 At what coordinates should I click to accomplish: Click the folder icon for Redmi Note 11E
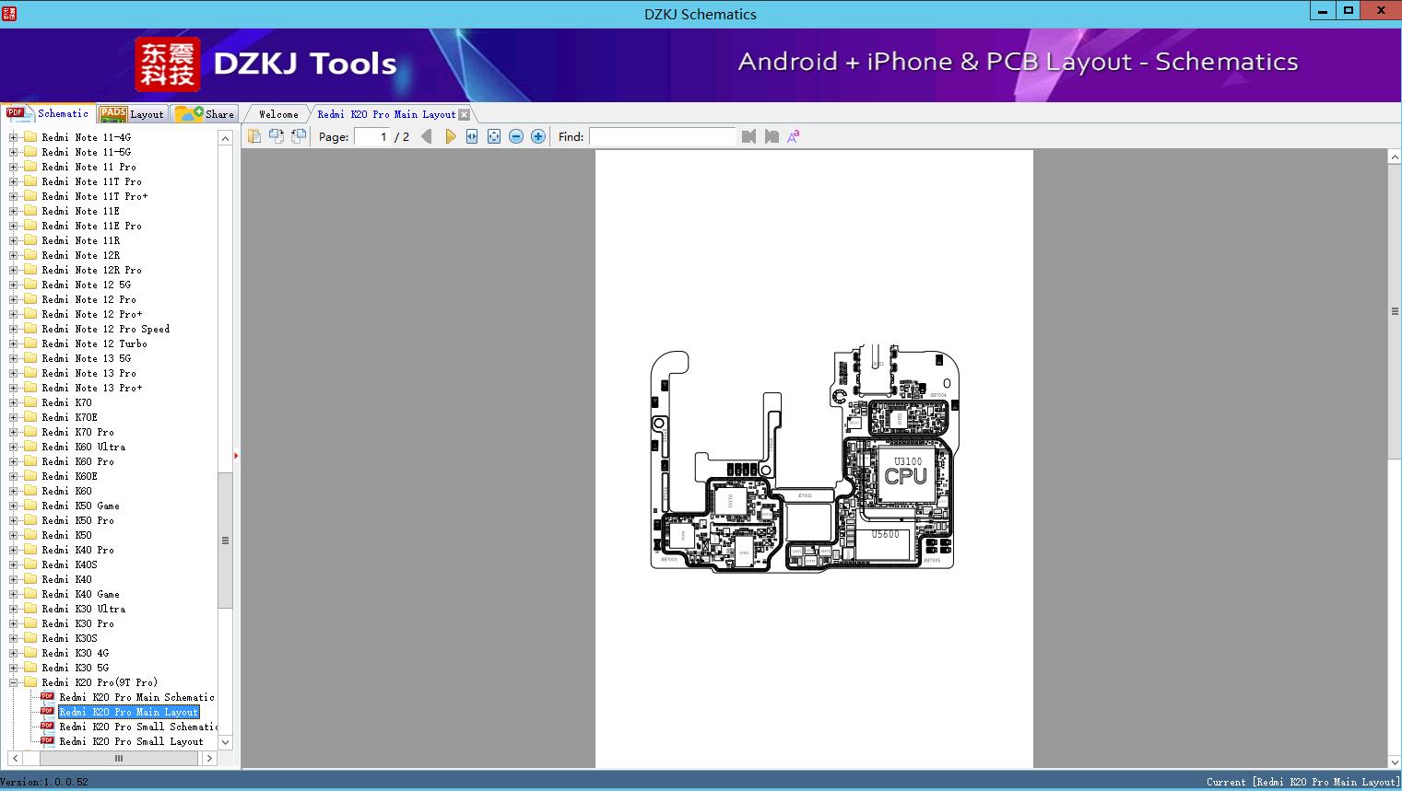point(29,211)
